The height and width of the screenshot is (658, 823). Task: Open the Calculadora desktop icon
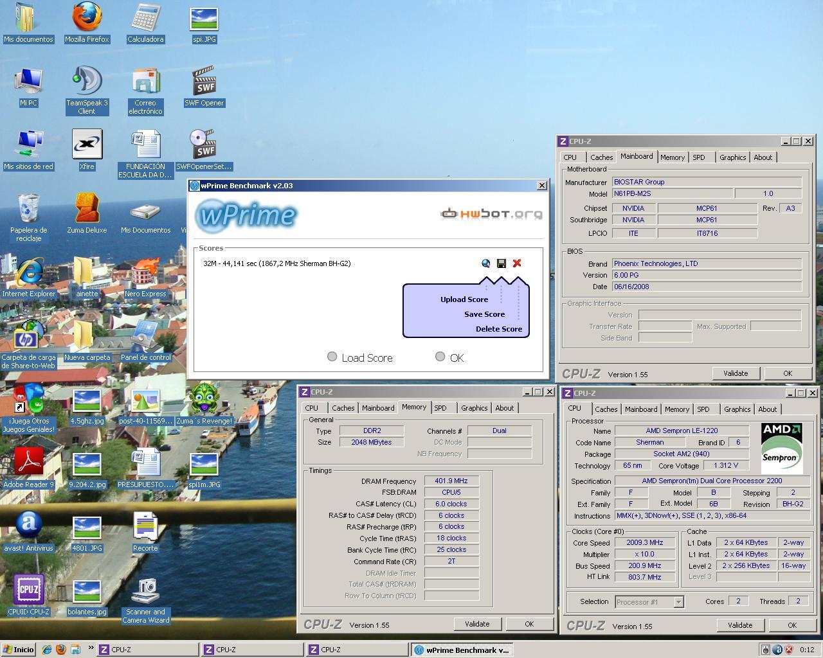coord(145,22)
